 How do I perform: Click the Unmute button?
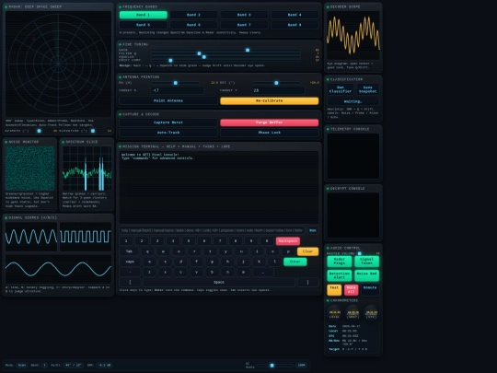(x=370, y=289)
